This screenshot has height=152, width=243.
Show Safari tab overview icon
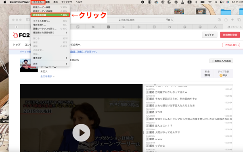point(239,20)
